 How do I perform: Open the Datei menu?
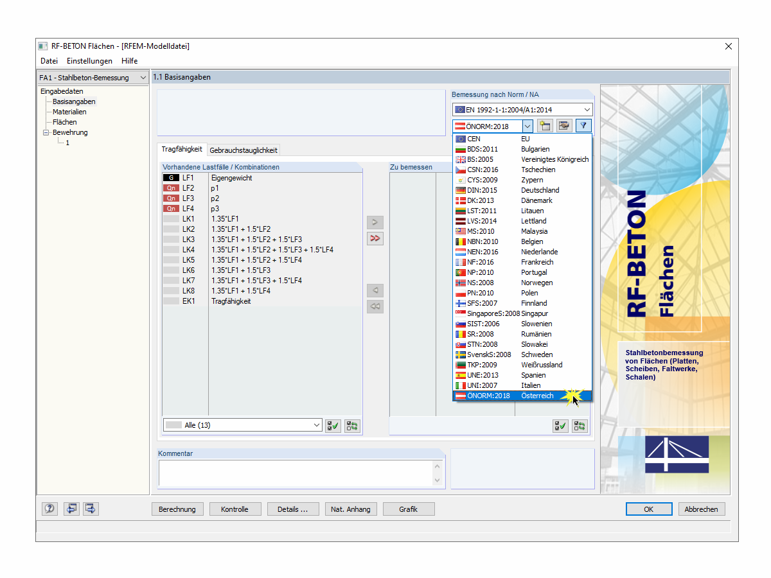tap(49, 61)
